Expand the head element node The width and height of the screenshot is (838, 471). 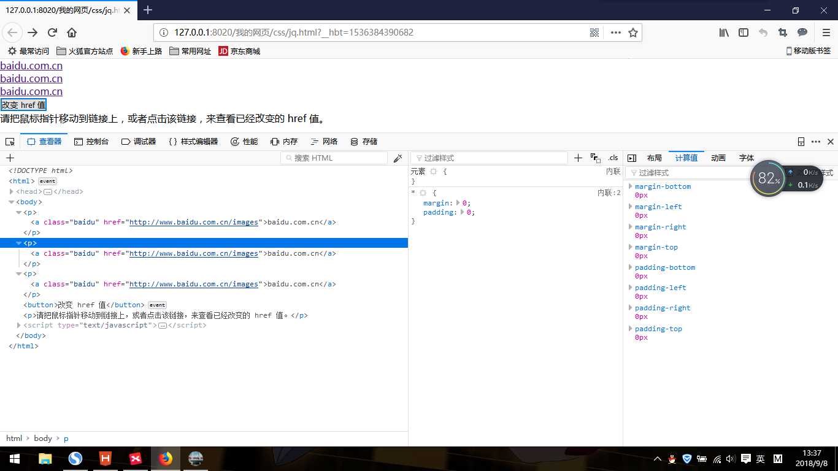pyautogui.click(x=12, y=191)
